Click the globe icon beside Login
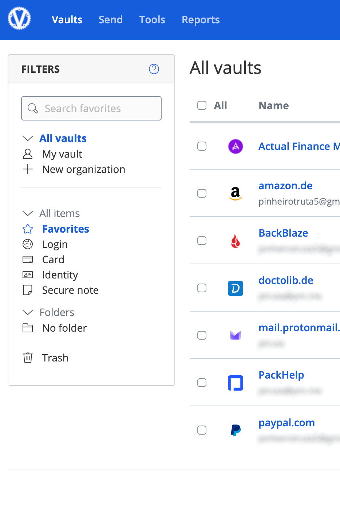The width and height of the screenshot is (340, 510). 28,244
